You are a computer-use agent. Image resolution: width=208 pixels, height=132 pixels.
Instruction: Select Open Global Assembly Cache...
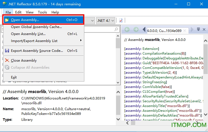44,27
